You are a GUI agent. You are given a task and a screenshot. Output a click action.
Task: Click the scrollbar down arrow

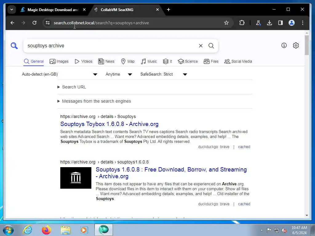click(307, 215)
